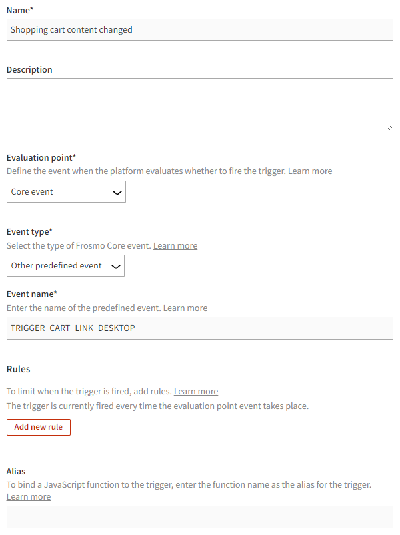
Task: Click Learn more in the Rules section
Action: (x=195, y=391)
